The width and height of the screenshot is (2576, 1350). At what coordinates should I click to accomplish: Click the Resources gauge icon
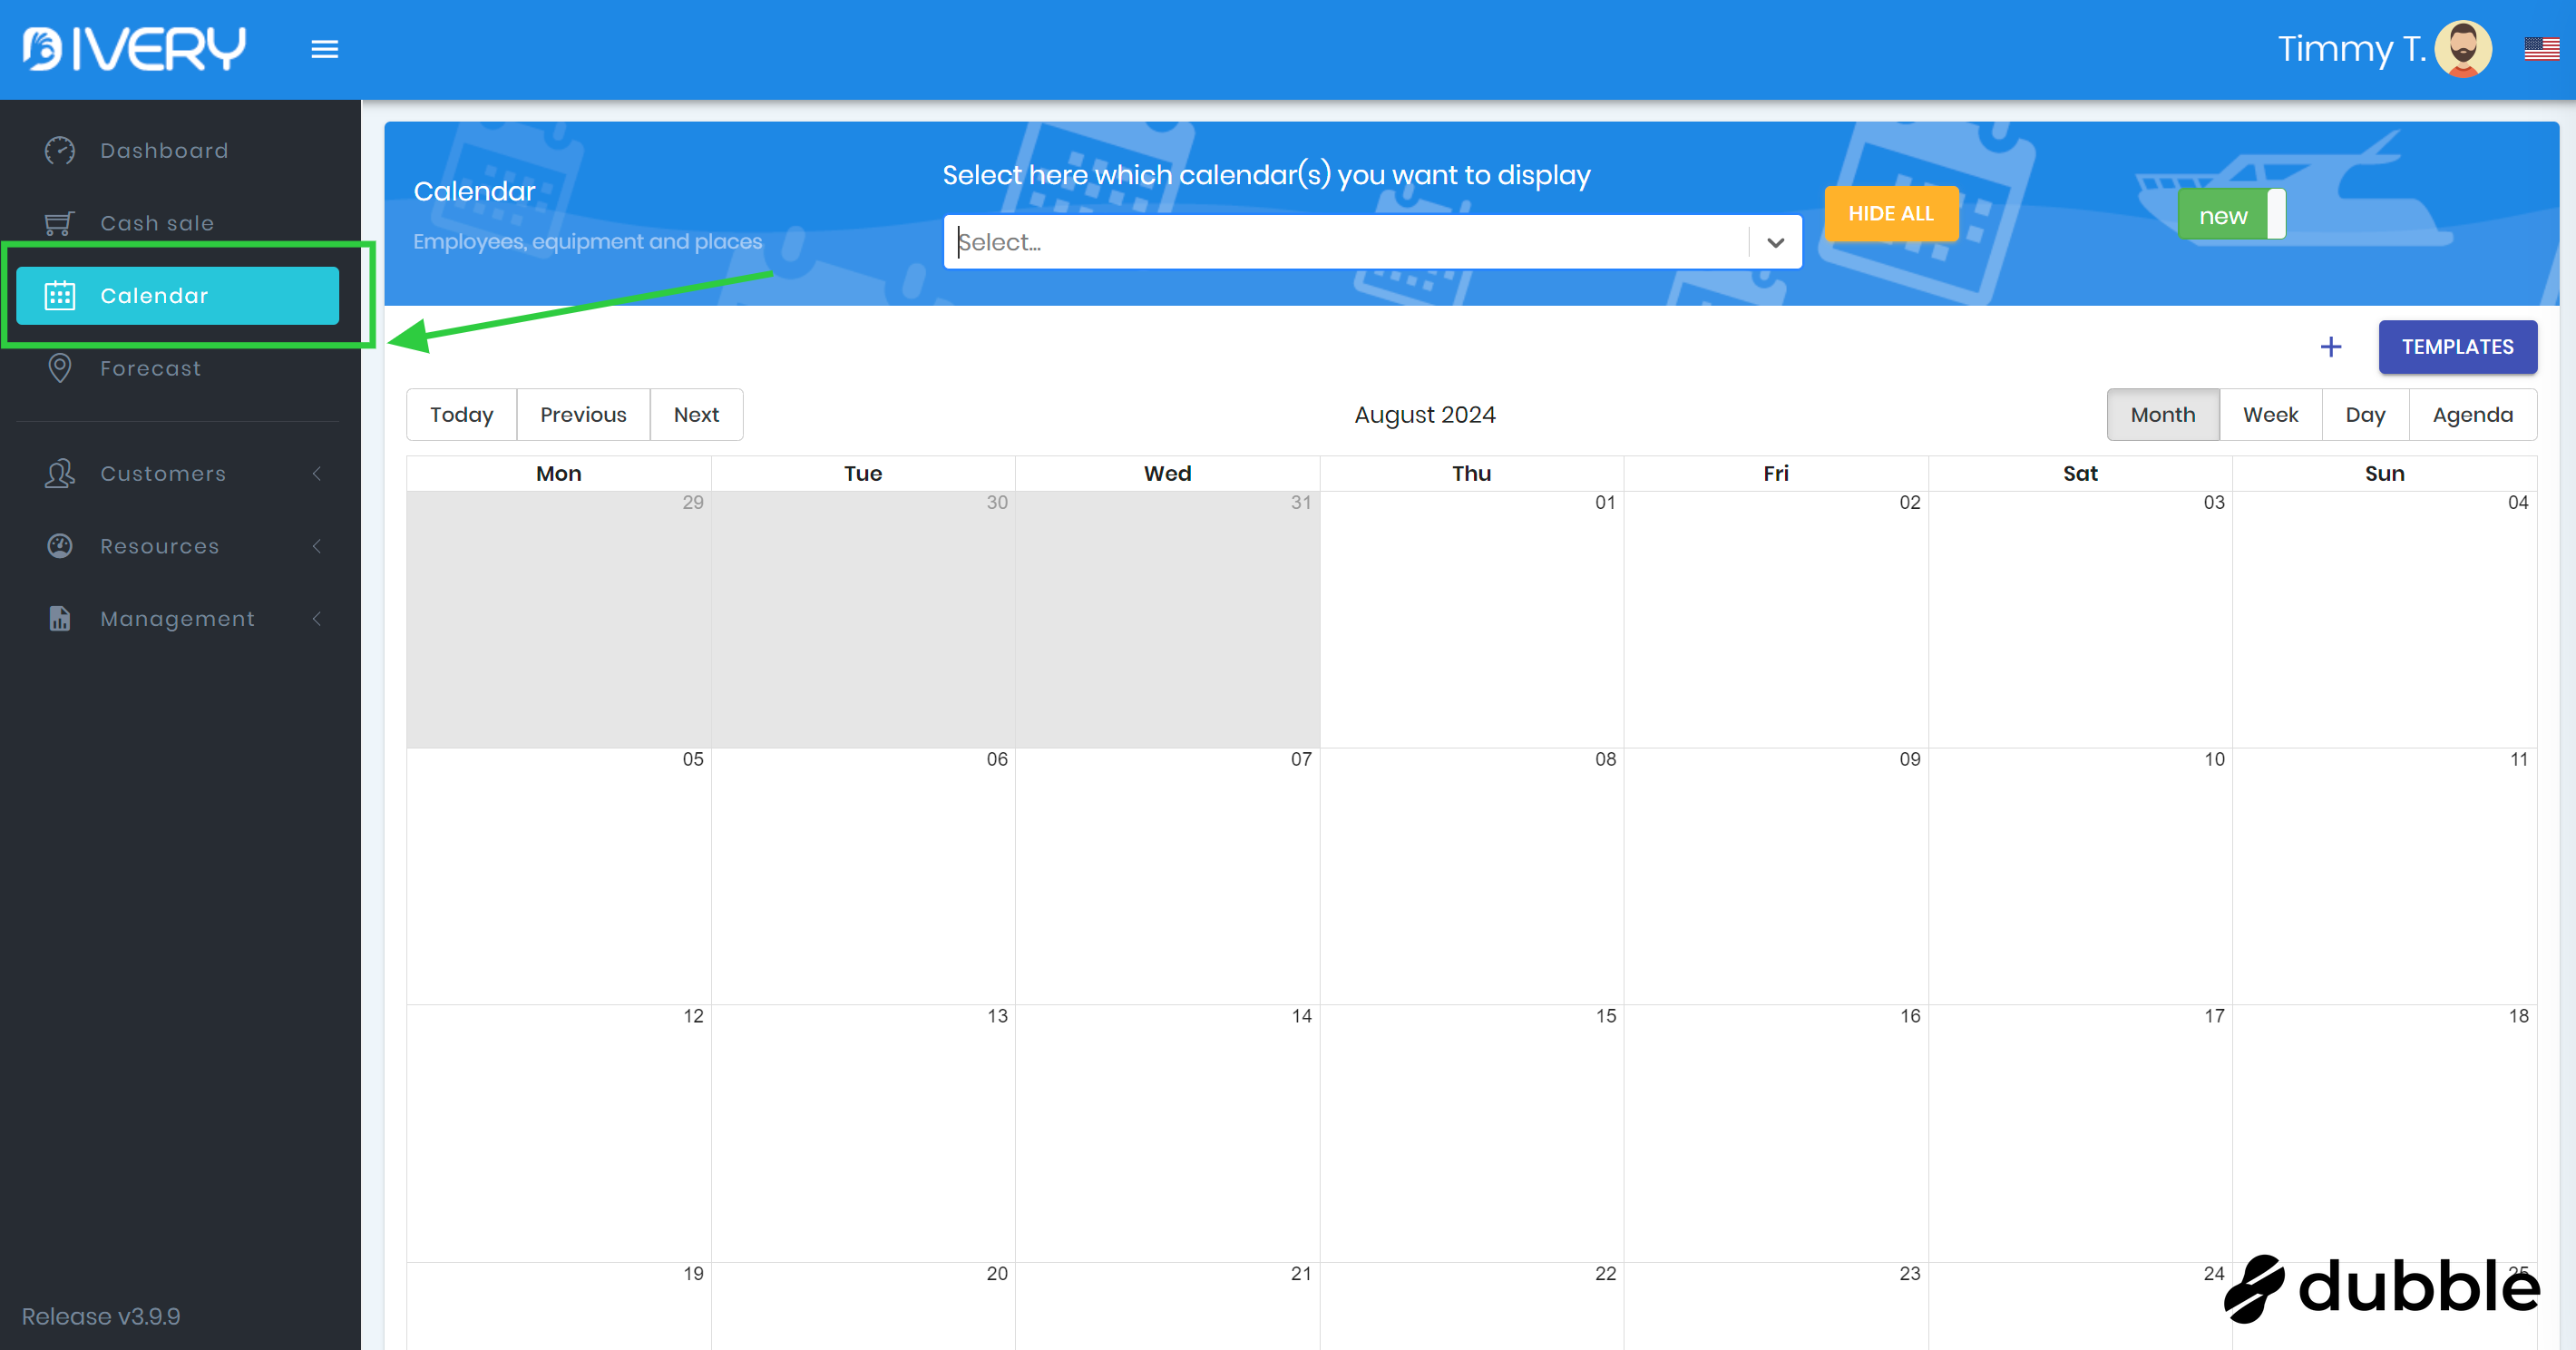pos(60,546)
